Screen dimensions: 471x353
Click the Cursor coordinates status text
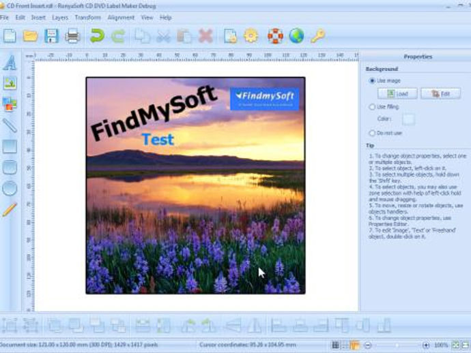pos(248,345)
